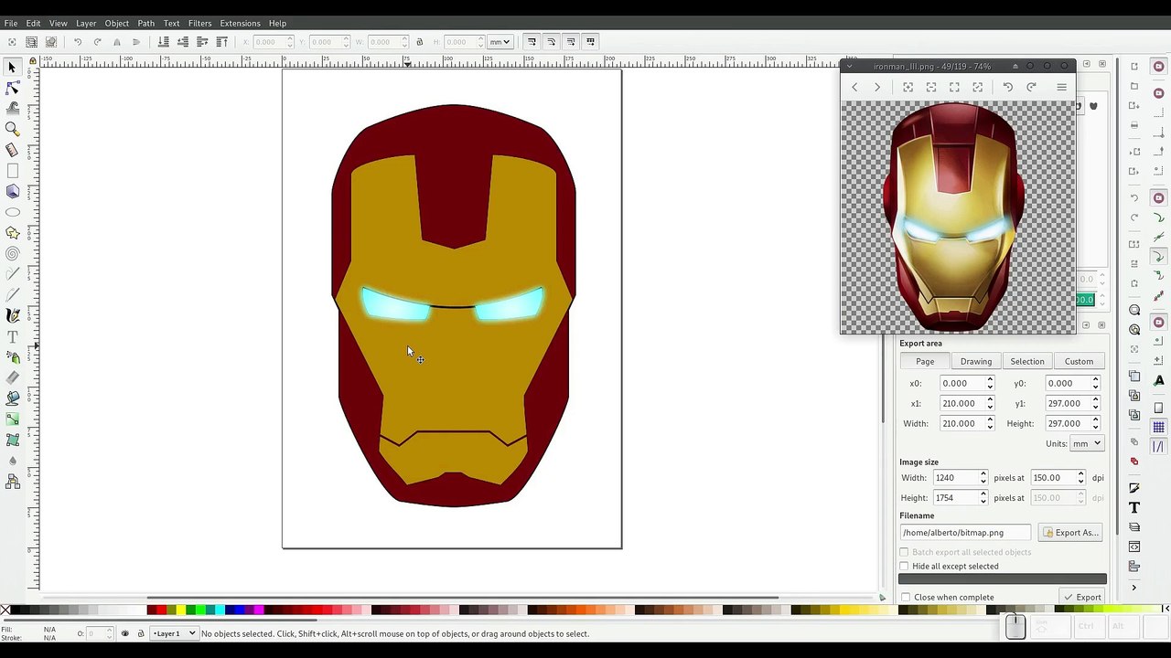Toggle Layer 1 visibility eye

pyautogui.click(x=125, y=633)
